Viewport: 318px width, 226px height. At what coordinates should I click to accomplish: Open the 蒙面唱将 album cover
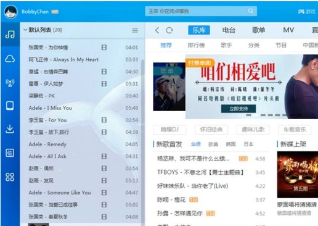click(298, 175)
